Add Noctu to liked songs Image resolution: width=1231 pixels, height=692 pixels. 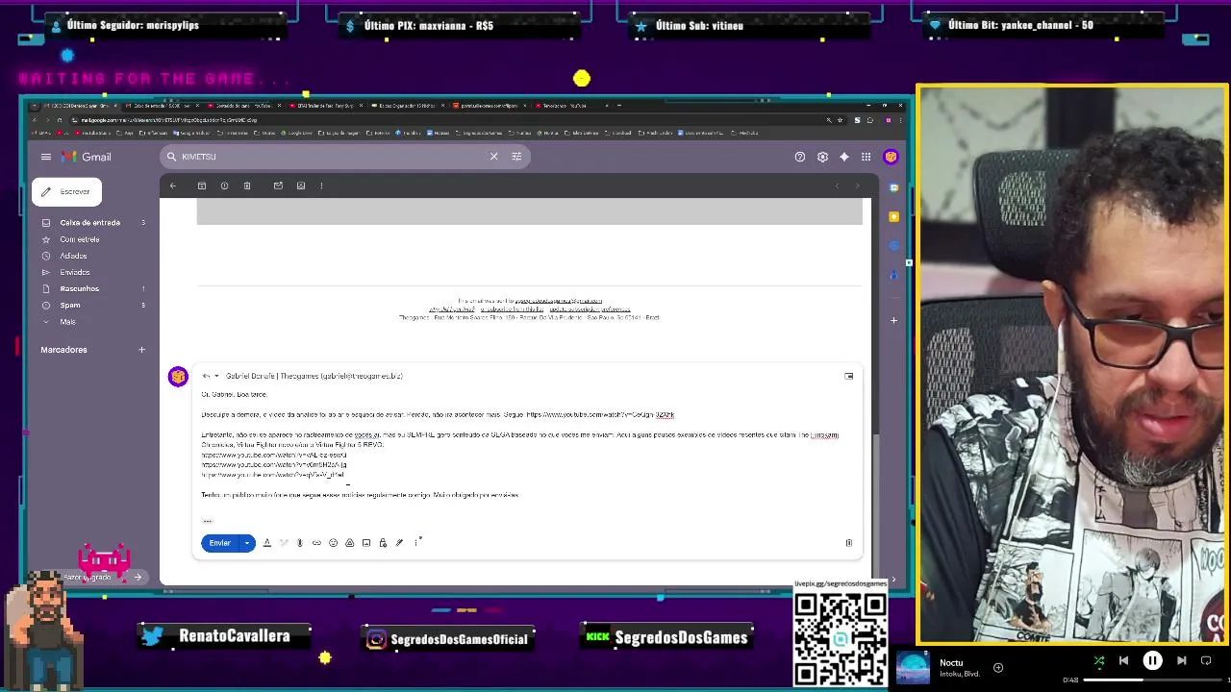(x=997, y=667)
